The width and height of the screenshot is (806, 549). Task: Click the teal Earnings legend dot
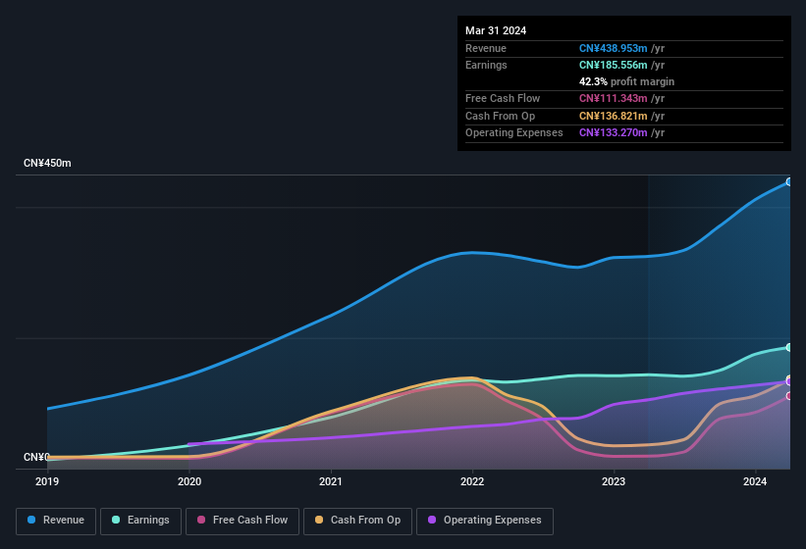117,521
